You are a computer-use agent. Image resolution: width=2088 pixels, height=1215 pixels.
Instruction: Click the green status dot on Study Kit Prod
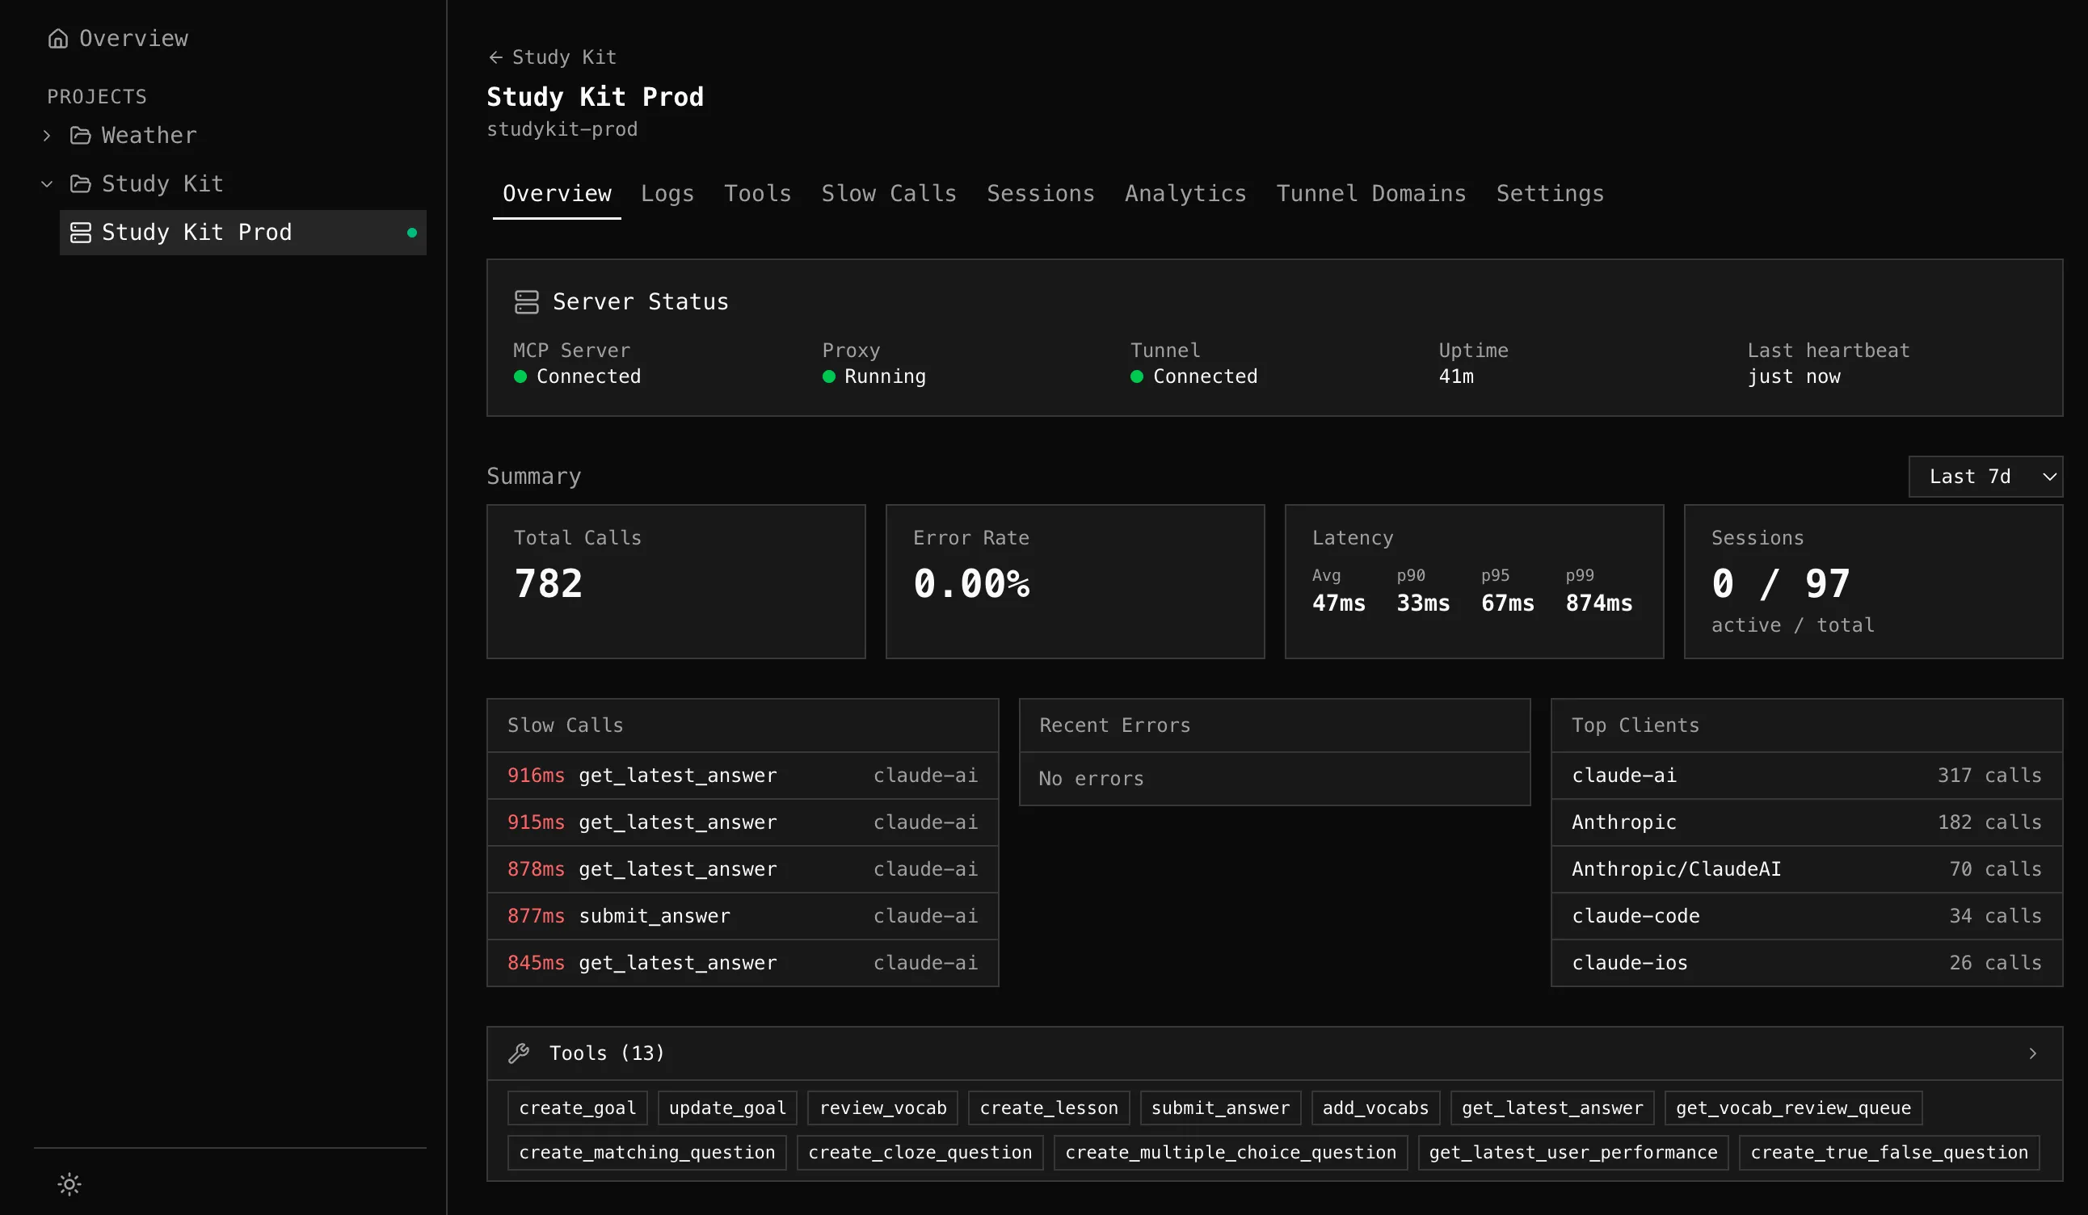click(412, 233)
